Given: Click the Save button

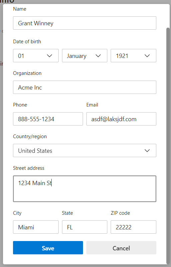Looking at the screenshot, I should [x=48, y=248].
